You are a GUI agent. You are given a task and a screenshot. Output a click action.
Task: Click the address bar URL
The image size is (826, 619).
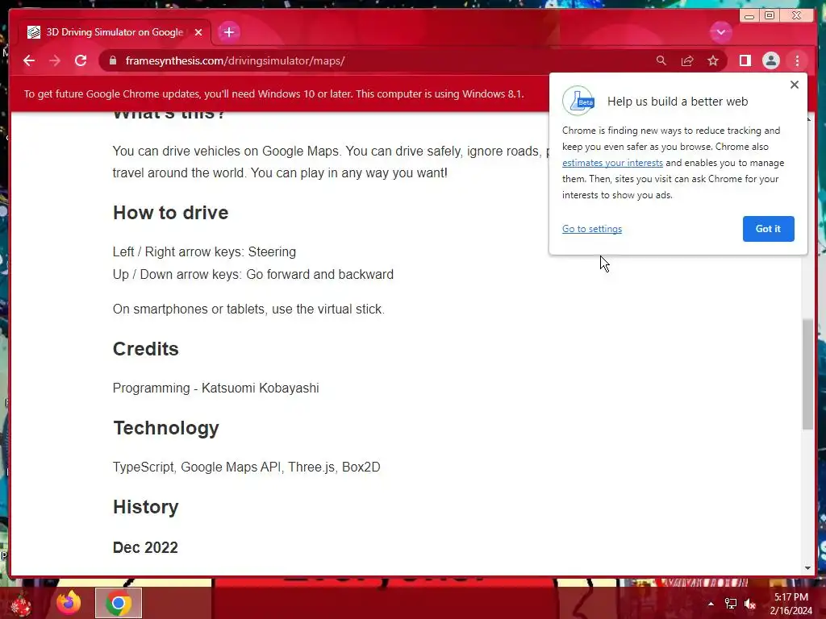tap(235, 60)
